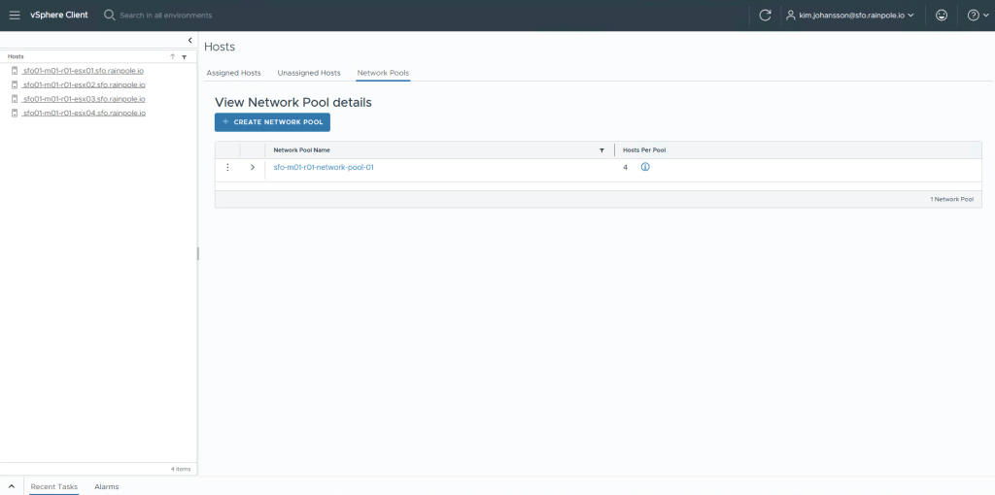The width and height of the screenshot is (995, 495).
Task: Click the filter icon in Hosts panel
Action: 184,57
